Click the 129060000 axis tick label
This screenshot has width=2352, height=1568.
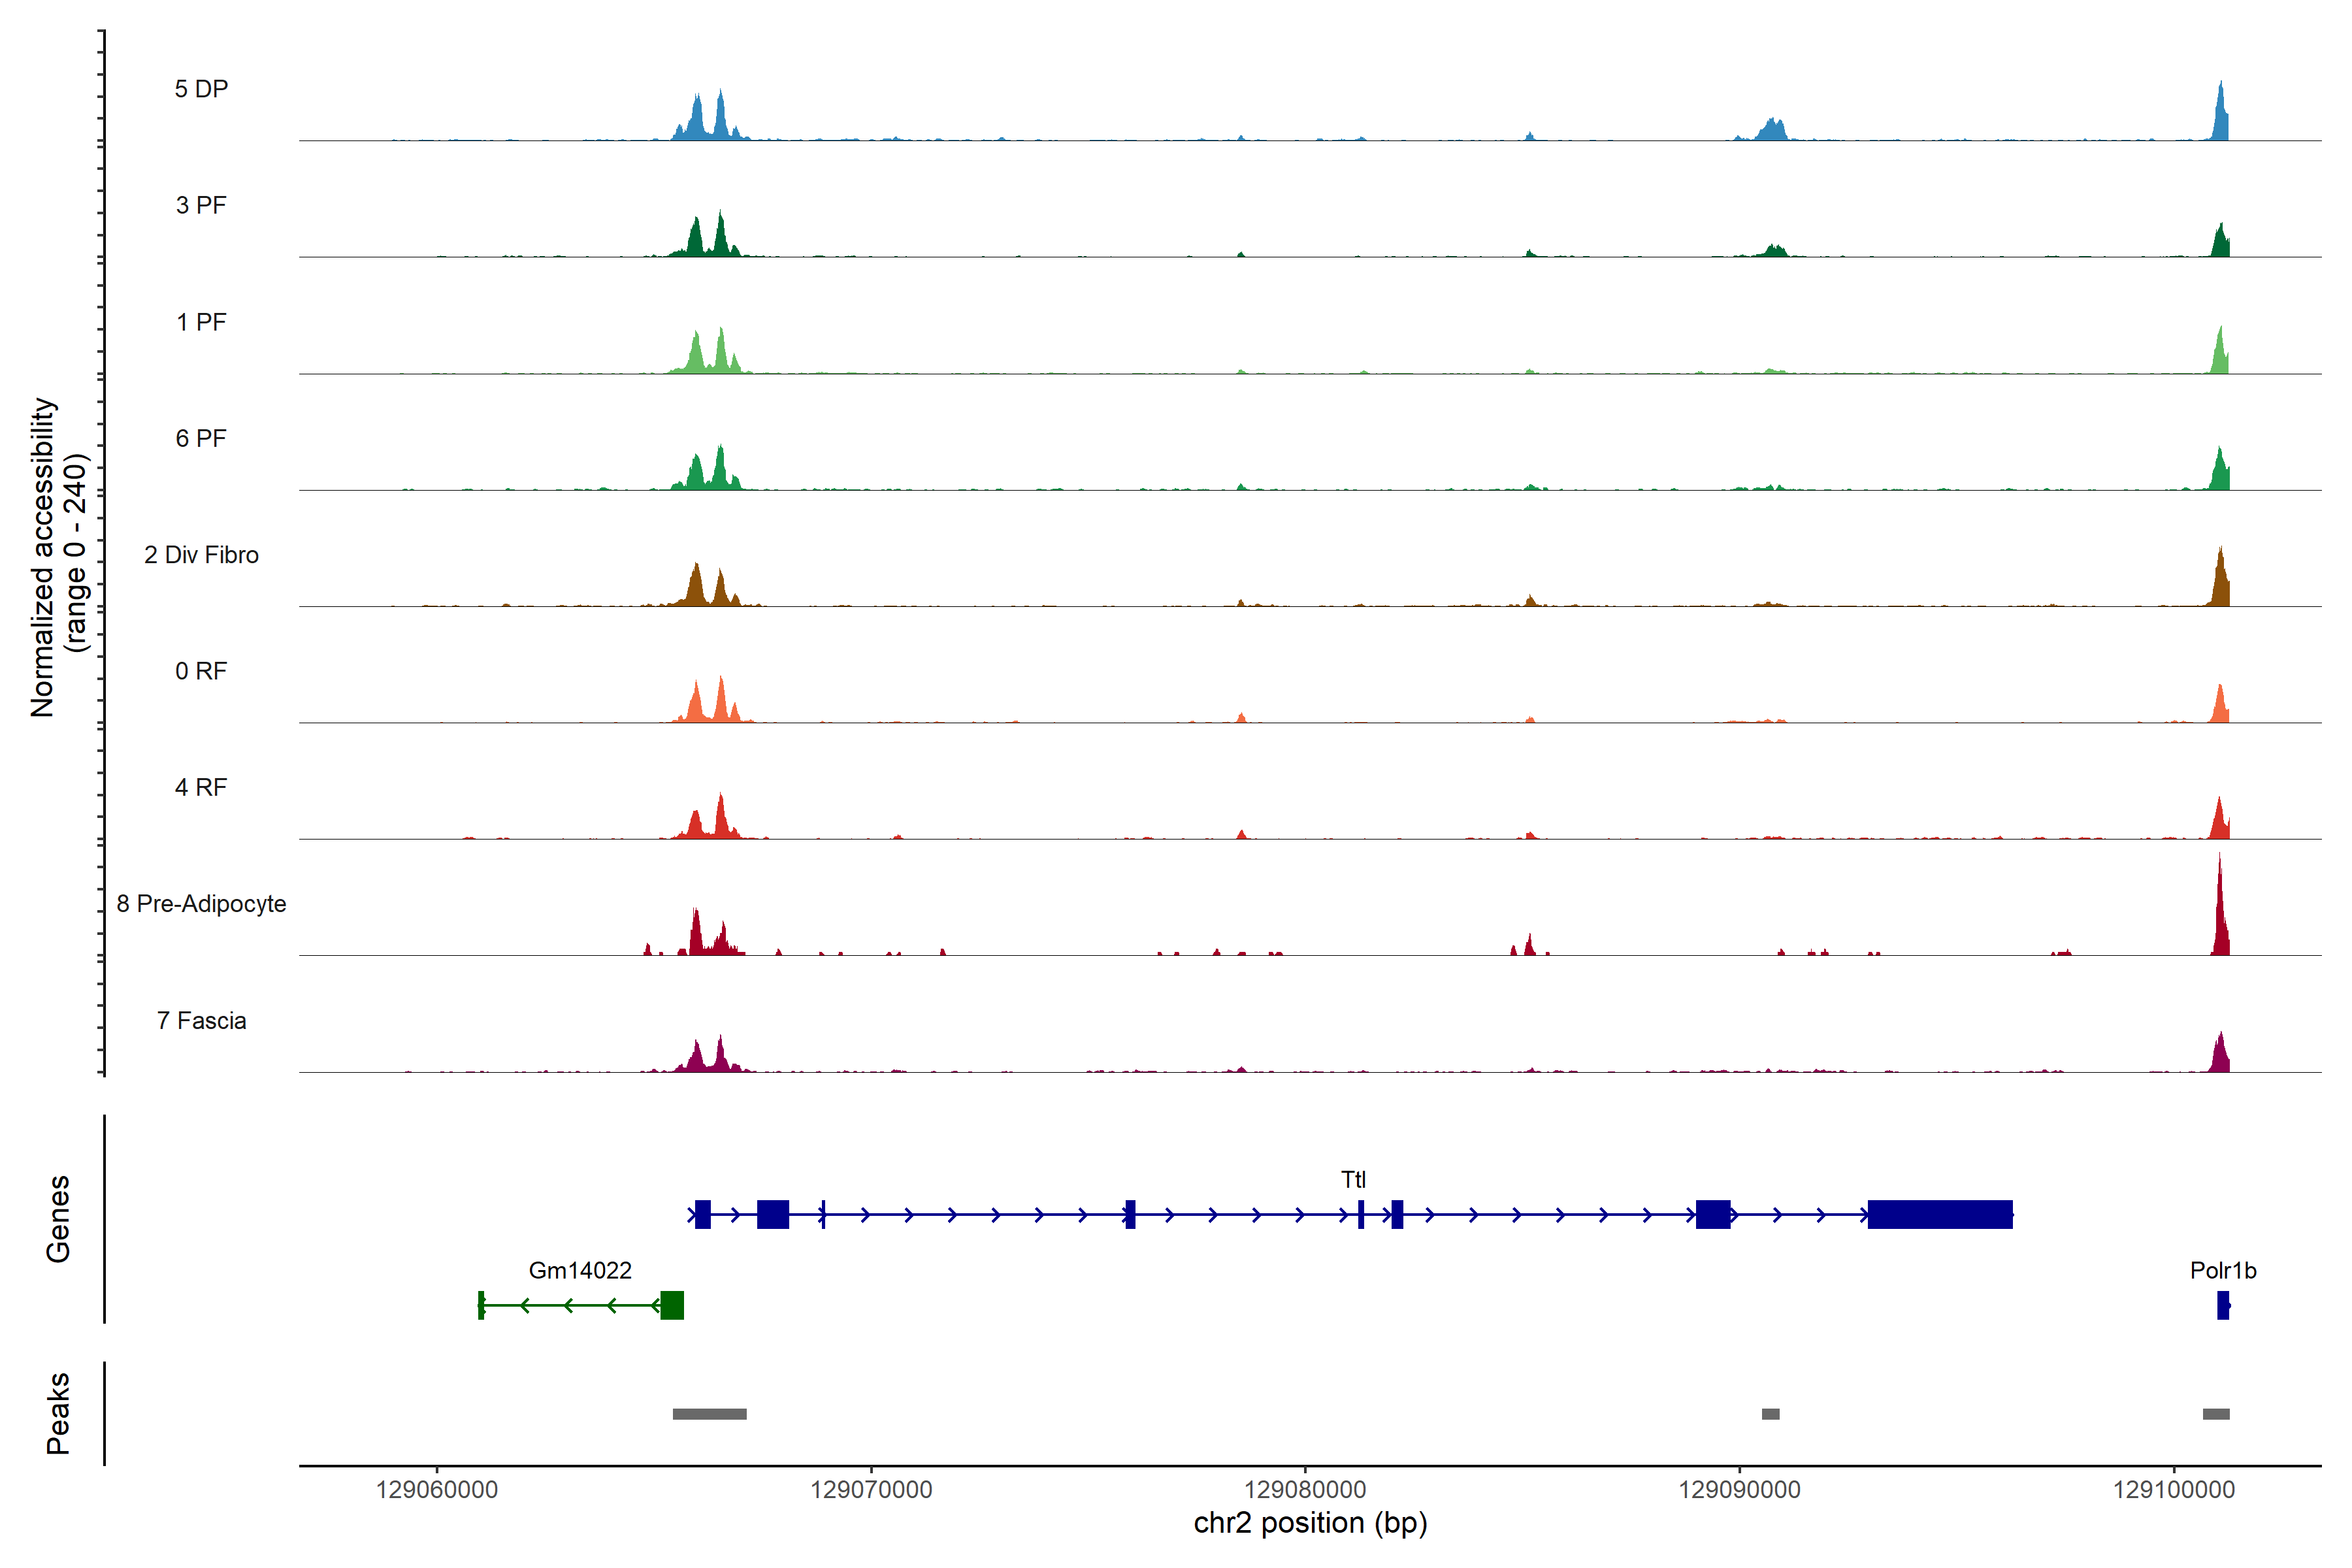point(436,1490)
